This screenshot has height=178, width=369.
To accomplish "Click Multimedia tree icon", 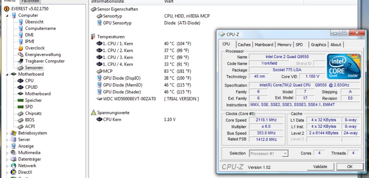I will point(14,152).
